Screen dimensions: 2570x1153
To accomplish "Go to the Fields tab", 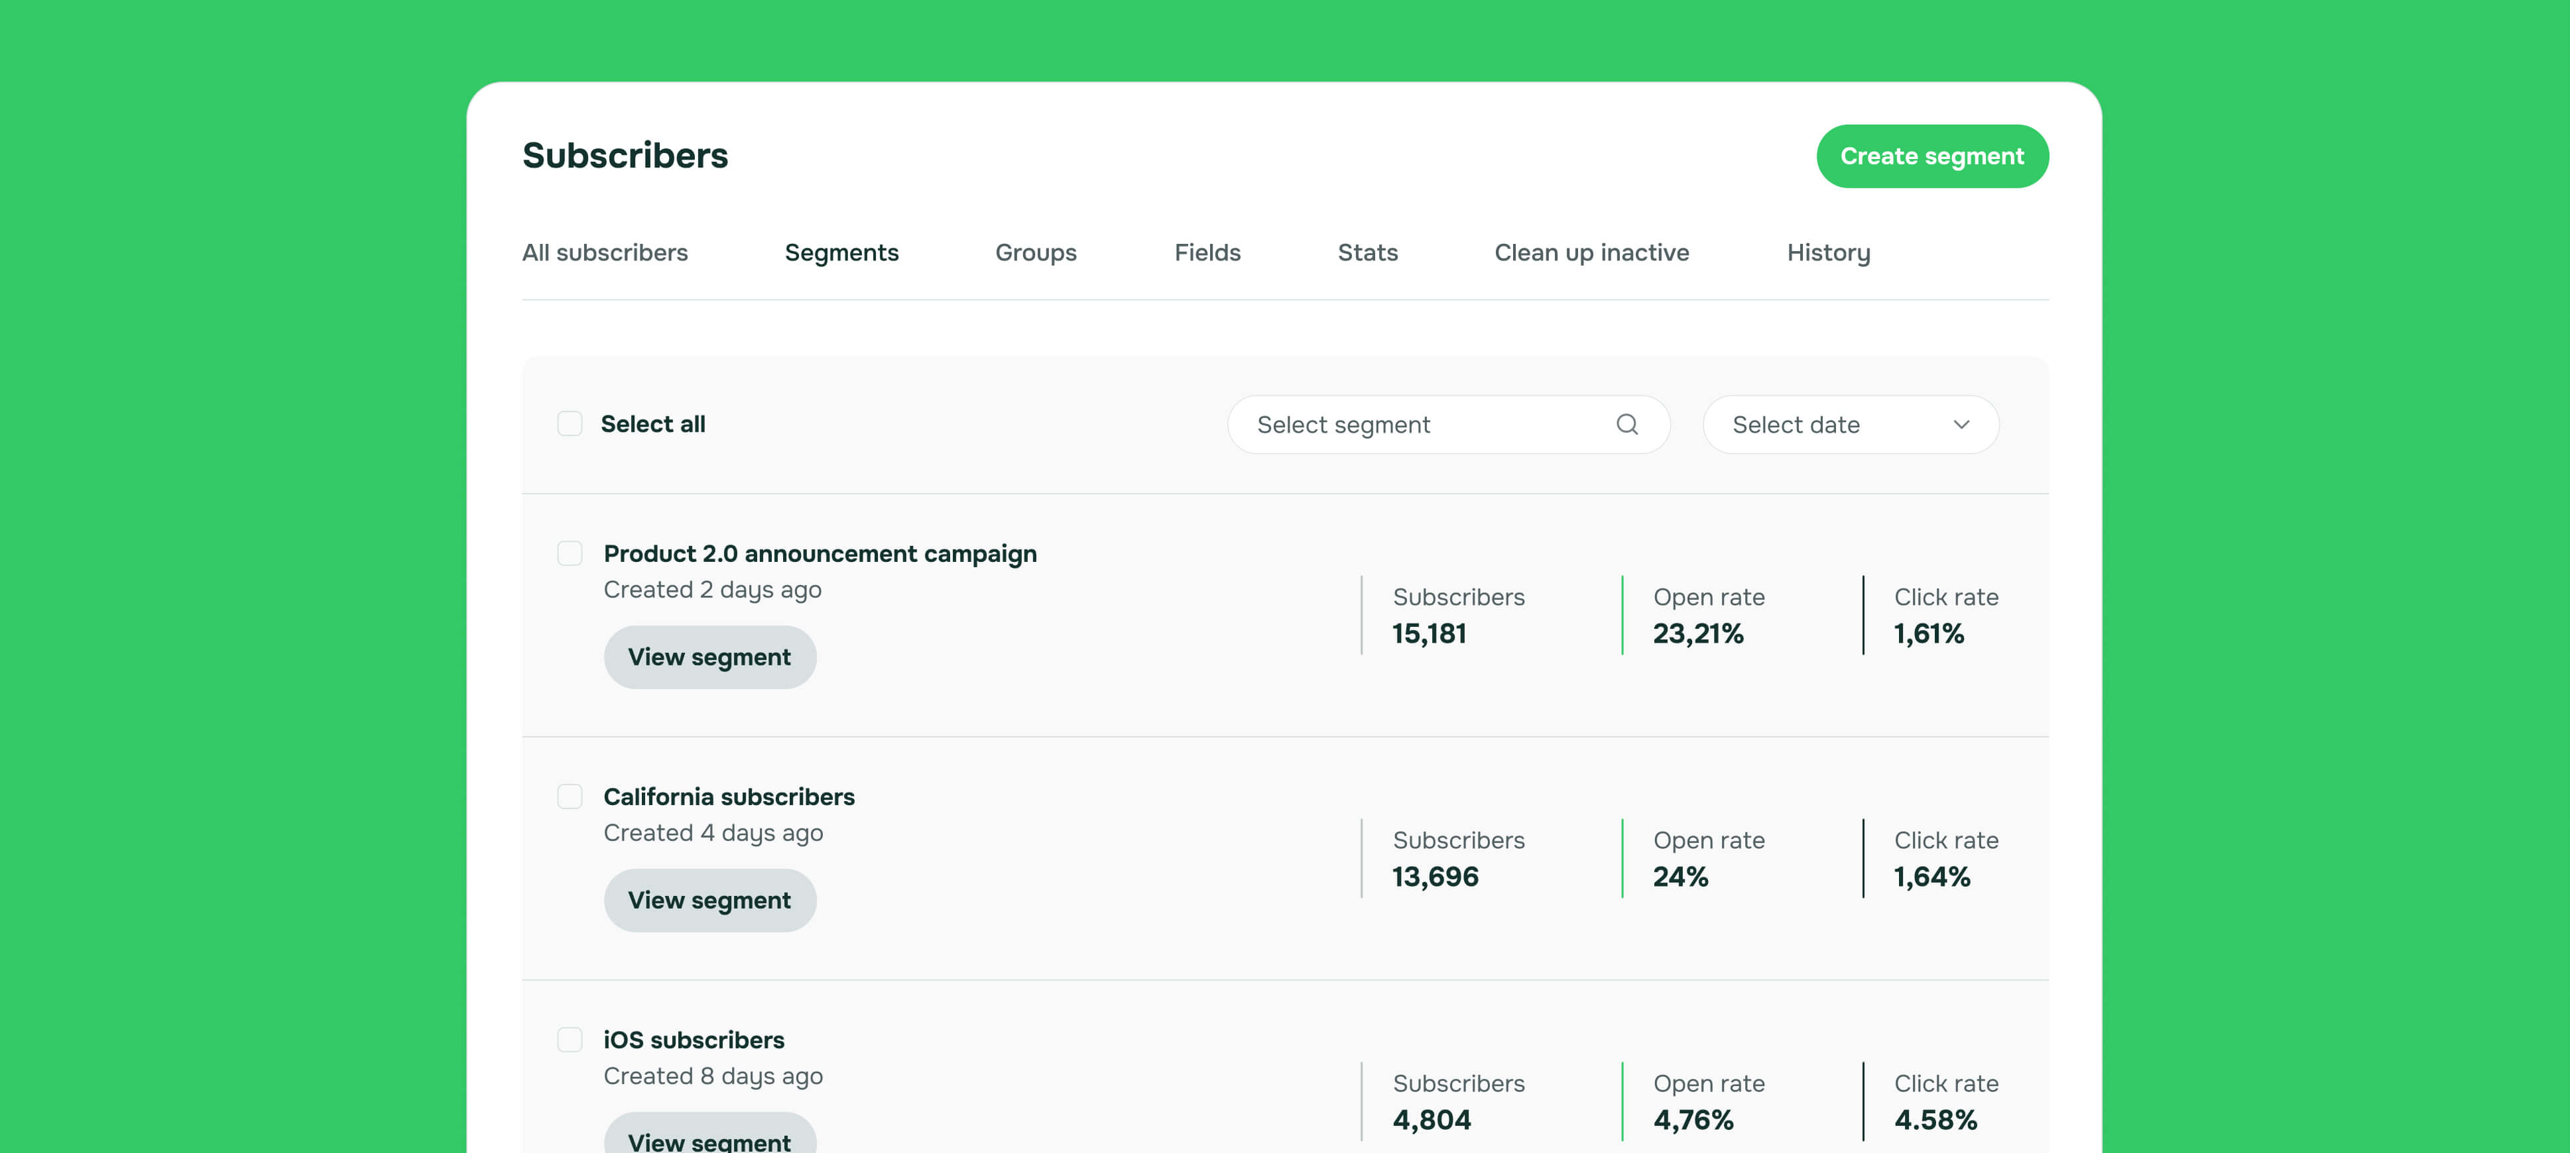I will click(x=1207, y=252).
